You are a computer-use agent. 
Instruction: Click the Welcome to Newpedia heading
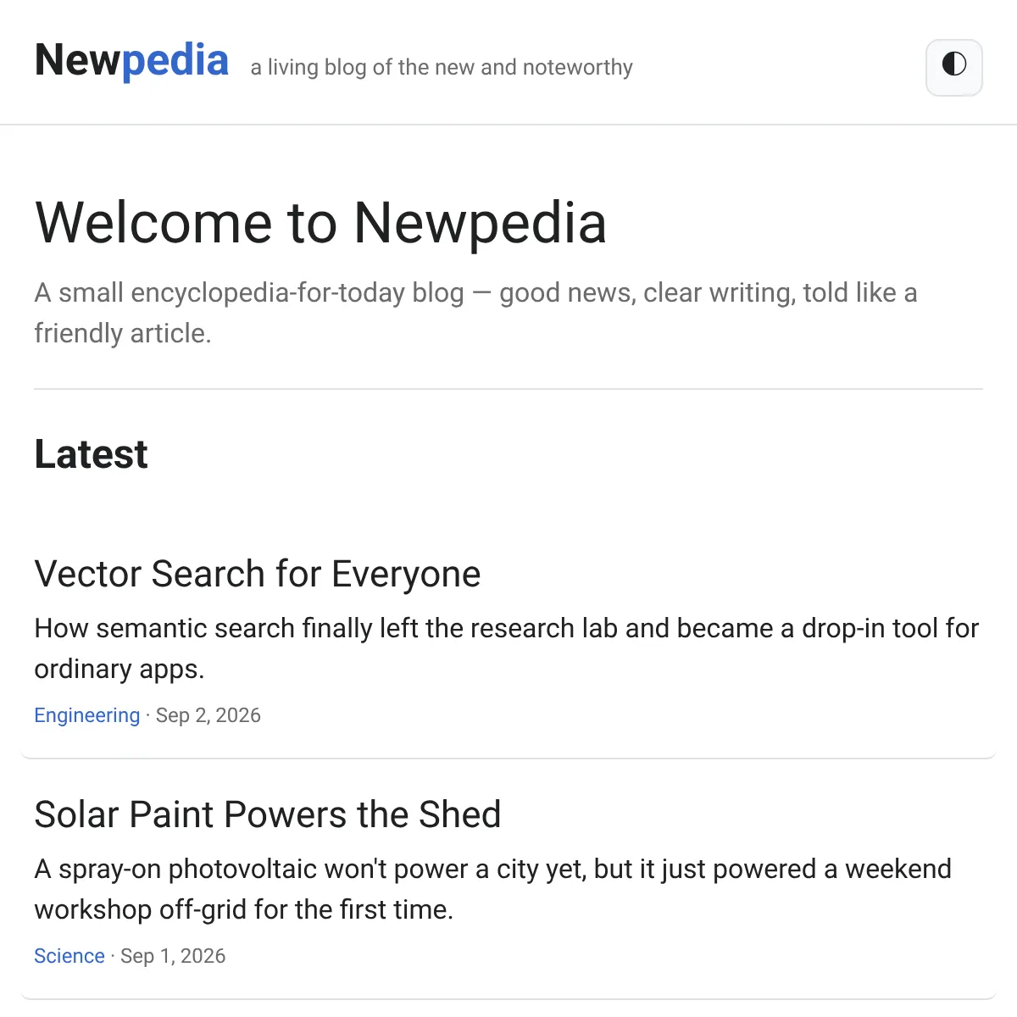(320, 223)
